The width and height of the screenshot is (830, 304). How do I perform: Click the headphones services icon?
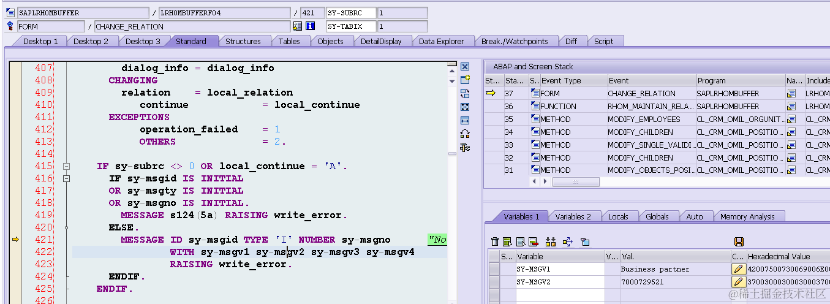(465, 134)
